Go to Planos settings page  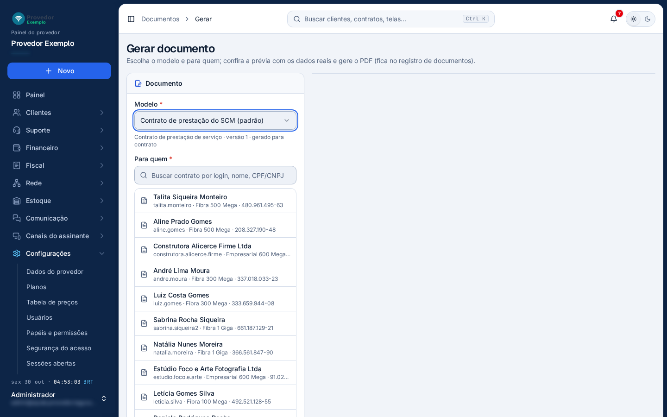(x=36, y=287)
